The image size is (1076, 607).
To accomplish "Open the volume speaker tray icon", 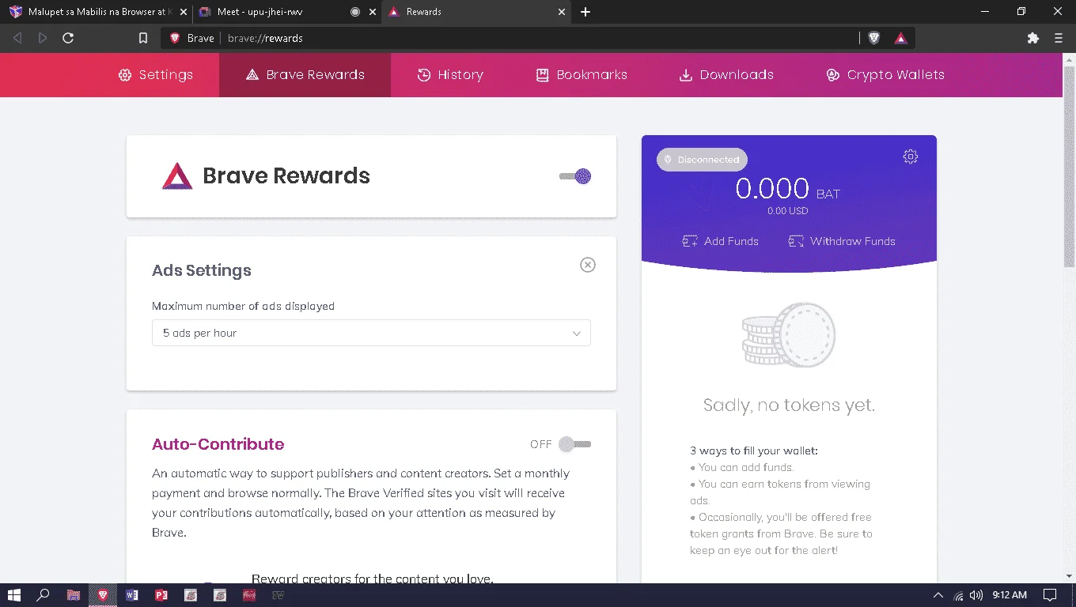I will click(976, 595).
